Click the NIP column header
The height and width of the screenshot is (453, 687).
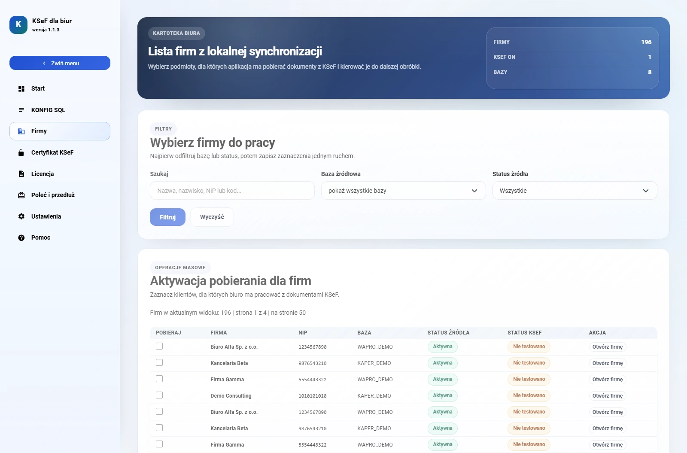click(303, 333)
